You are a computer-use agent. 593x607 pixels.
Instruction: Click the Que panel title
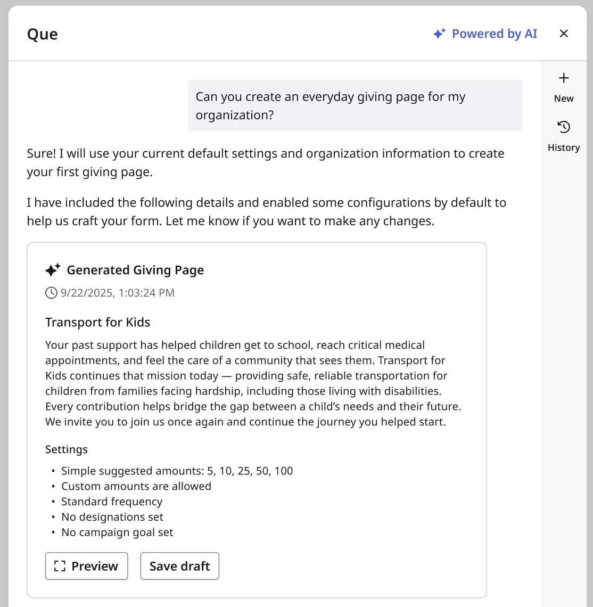(43, 34)
